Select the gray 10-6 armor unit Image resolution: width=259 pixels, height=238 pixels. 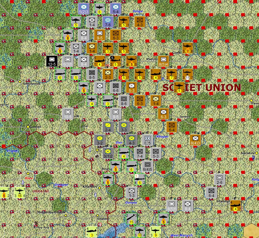(68, 114)
